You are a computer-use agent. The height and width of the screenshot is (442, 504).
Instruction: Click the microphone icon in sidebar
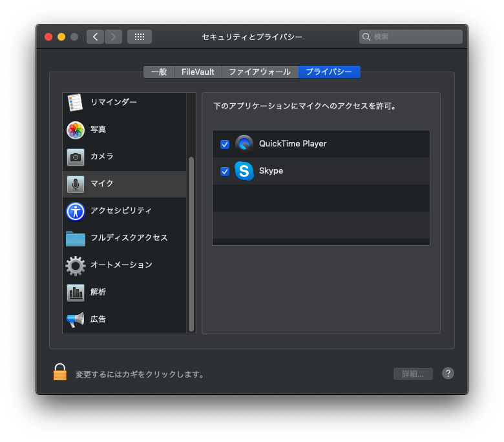(x=76, y=185)
